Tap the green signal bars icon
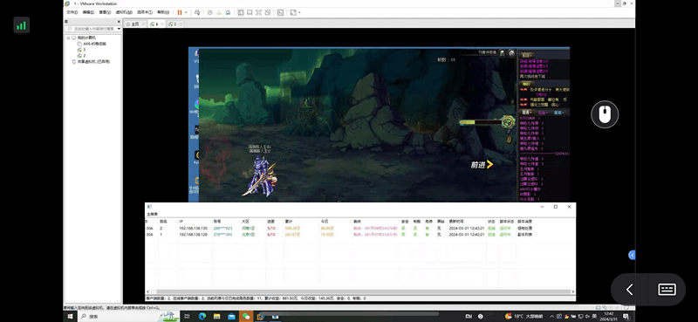The width and height of the screenshot is (698, 322). 21,25
